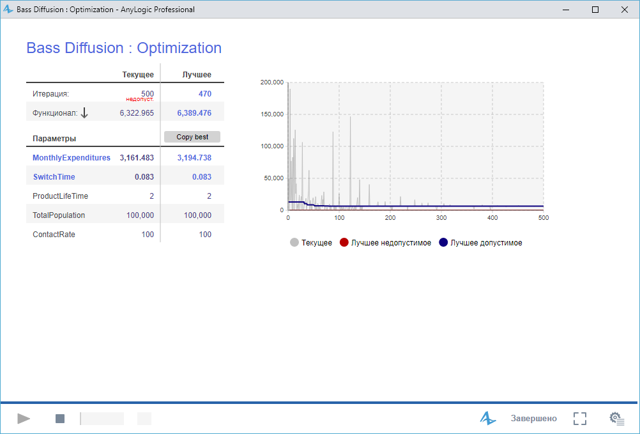The height and width of the screenshot is (434, 640).
Task: Click the ProductLifeTime parameter label
Action: [61, 196]
